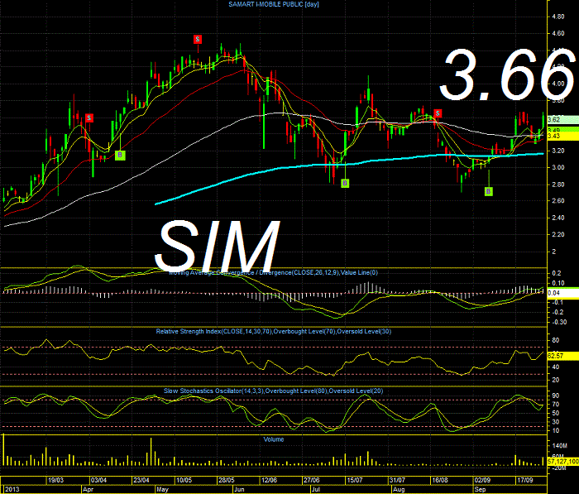Click the Jul month label

point(316,490)
